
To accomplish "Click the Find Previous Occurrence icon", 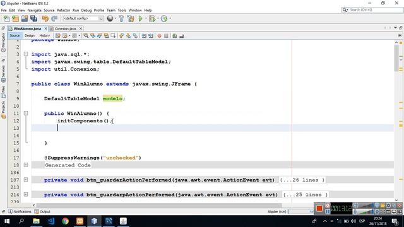I will [x=93, y=36].
